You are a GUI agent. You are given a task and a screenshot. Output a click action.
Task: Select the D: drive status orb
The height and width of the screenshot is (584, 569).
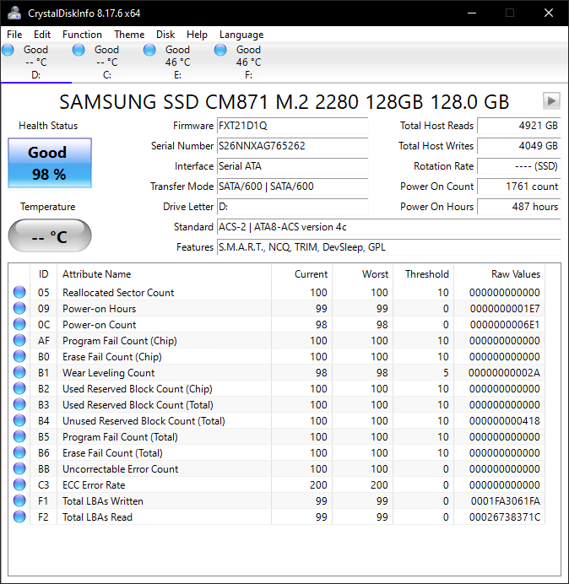pyautogui.click(x=8, y=50)
